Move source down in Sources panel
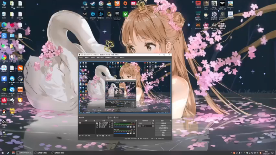Viewport: 276px width, 155px height. coord(109,136)
